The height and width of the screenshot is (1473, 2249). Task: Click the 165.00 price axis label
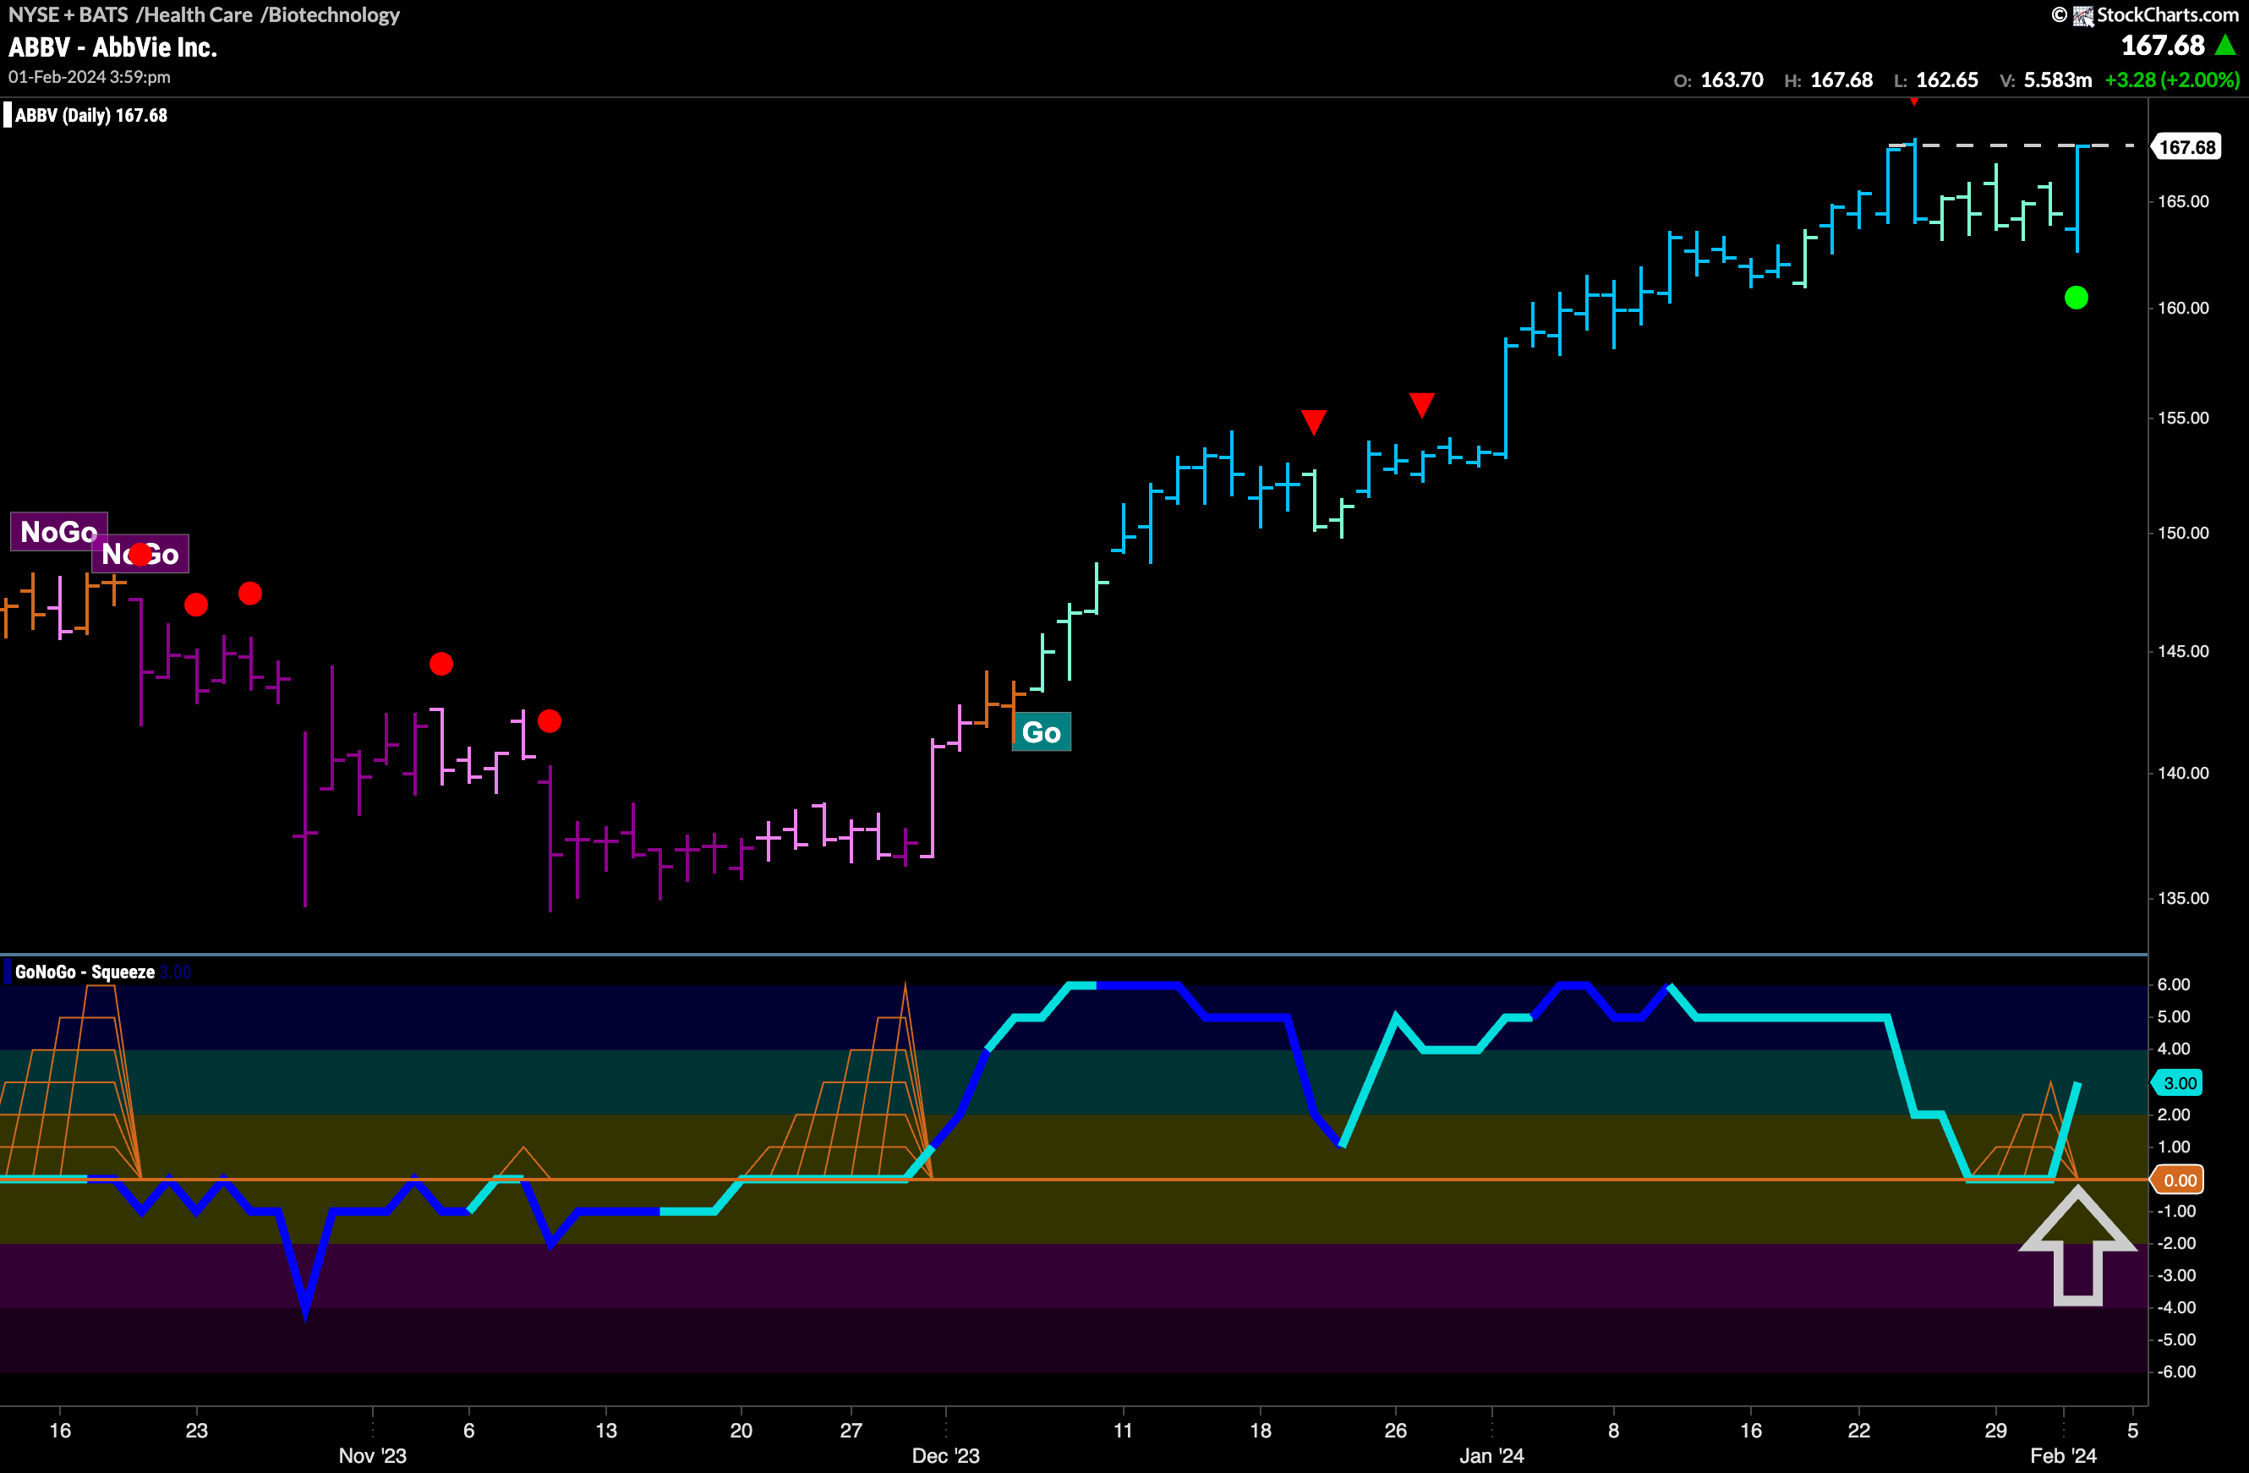(2183, 201)
